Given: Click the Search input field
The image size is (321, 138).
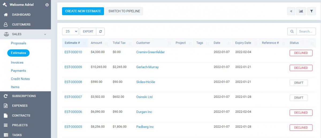Looking at the screenshot, I should pyautogui.click(x=306, y=31).
